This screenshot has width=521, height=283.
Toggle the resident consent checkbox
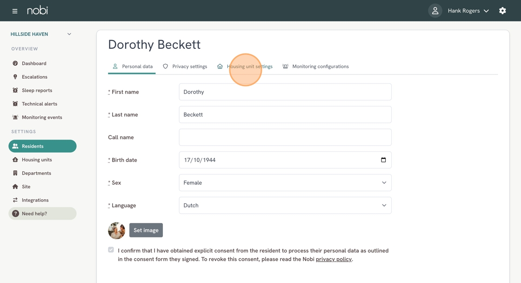(111, 250)
